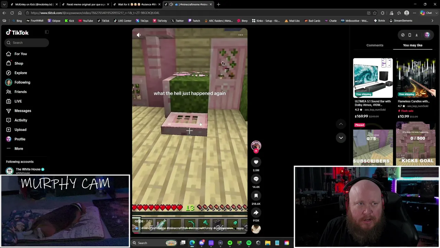Open the Friends page
Screen dimensions: 440x248
pos(20,92)
